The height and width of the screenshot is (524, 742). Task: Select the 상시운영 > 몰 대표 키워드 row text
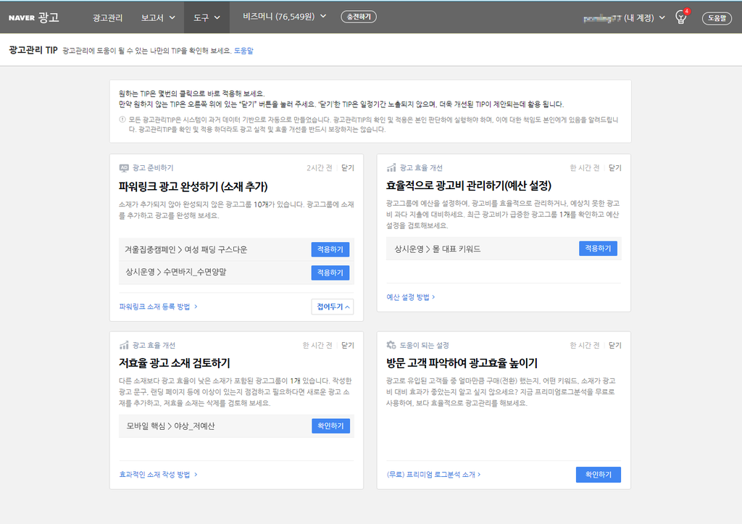click(438, 249)
